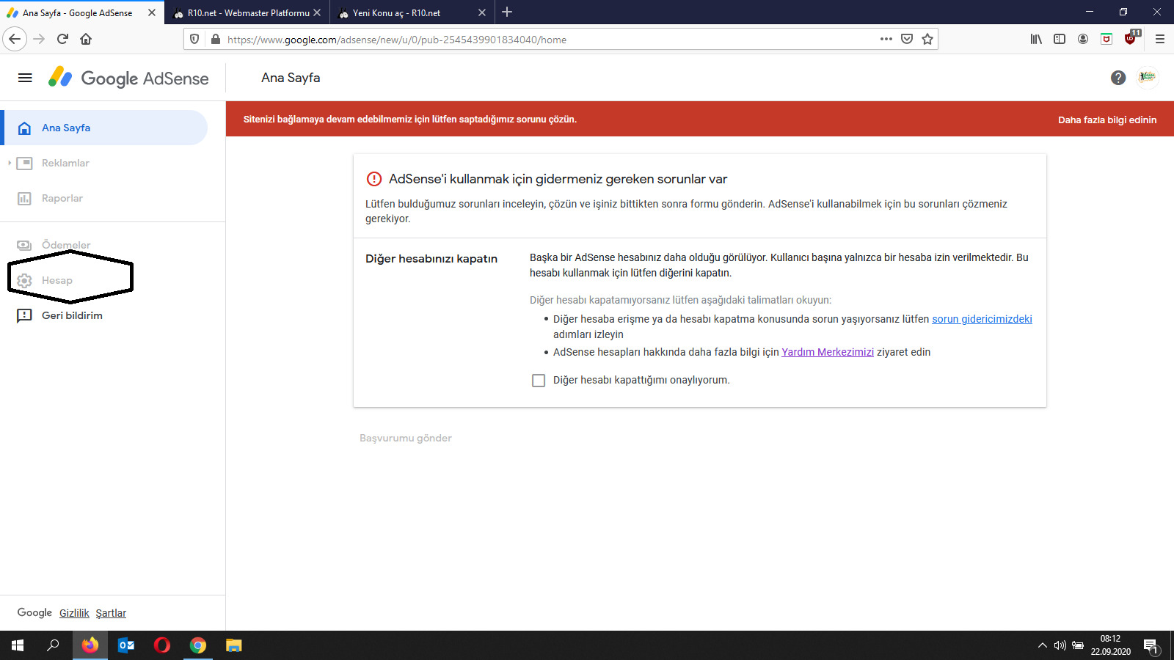Open the Firefox application menu
Image resolution: width=1174 pixels, height=660 pixels.
[1160, 39]
